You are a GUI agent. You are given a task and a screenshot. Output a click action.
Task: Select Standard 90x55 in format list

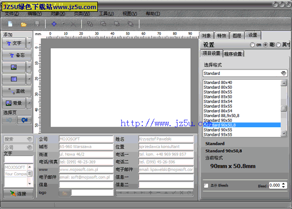(242, 130)
